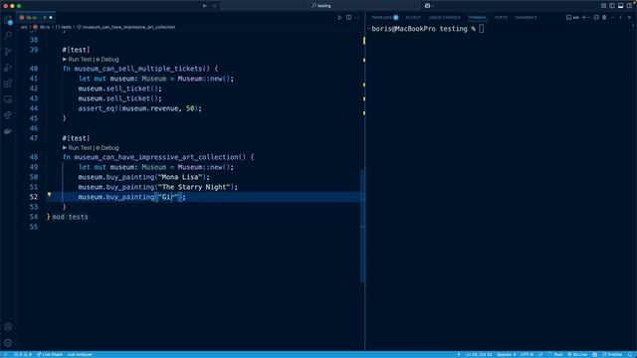Click the Run file play icon in editor toolbar
The image size is (637, 358).
pos(339,18)
